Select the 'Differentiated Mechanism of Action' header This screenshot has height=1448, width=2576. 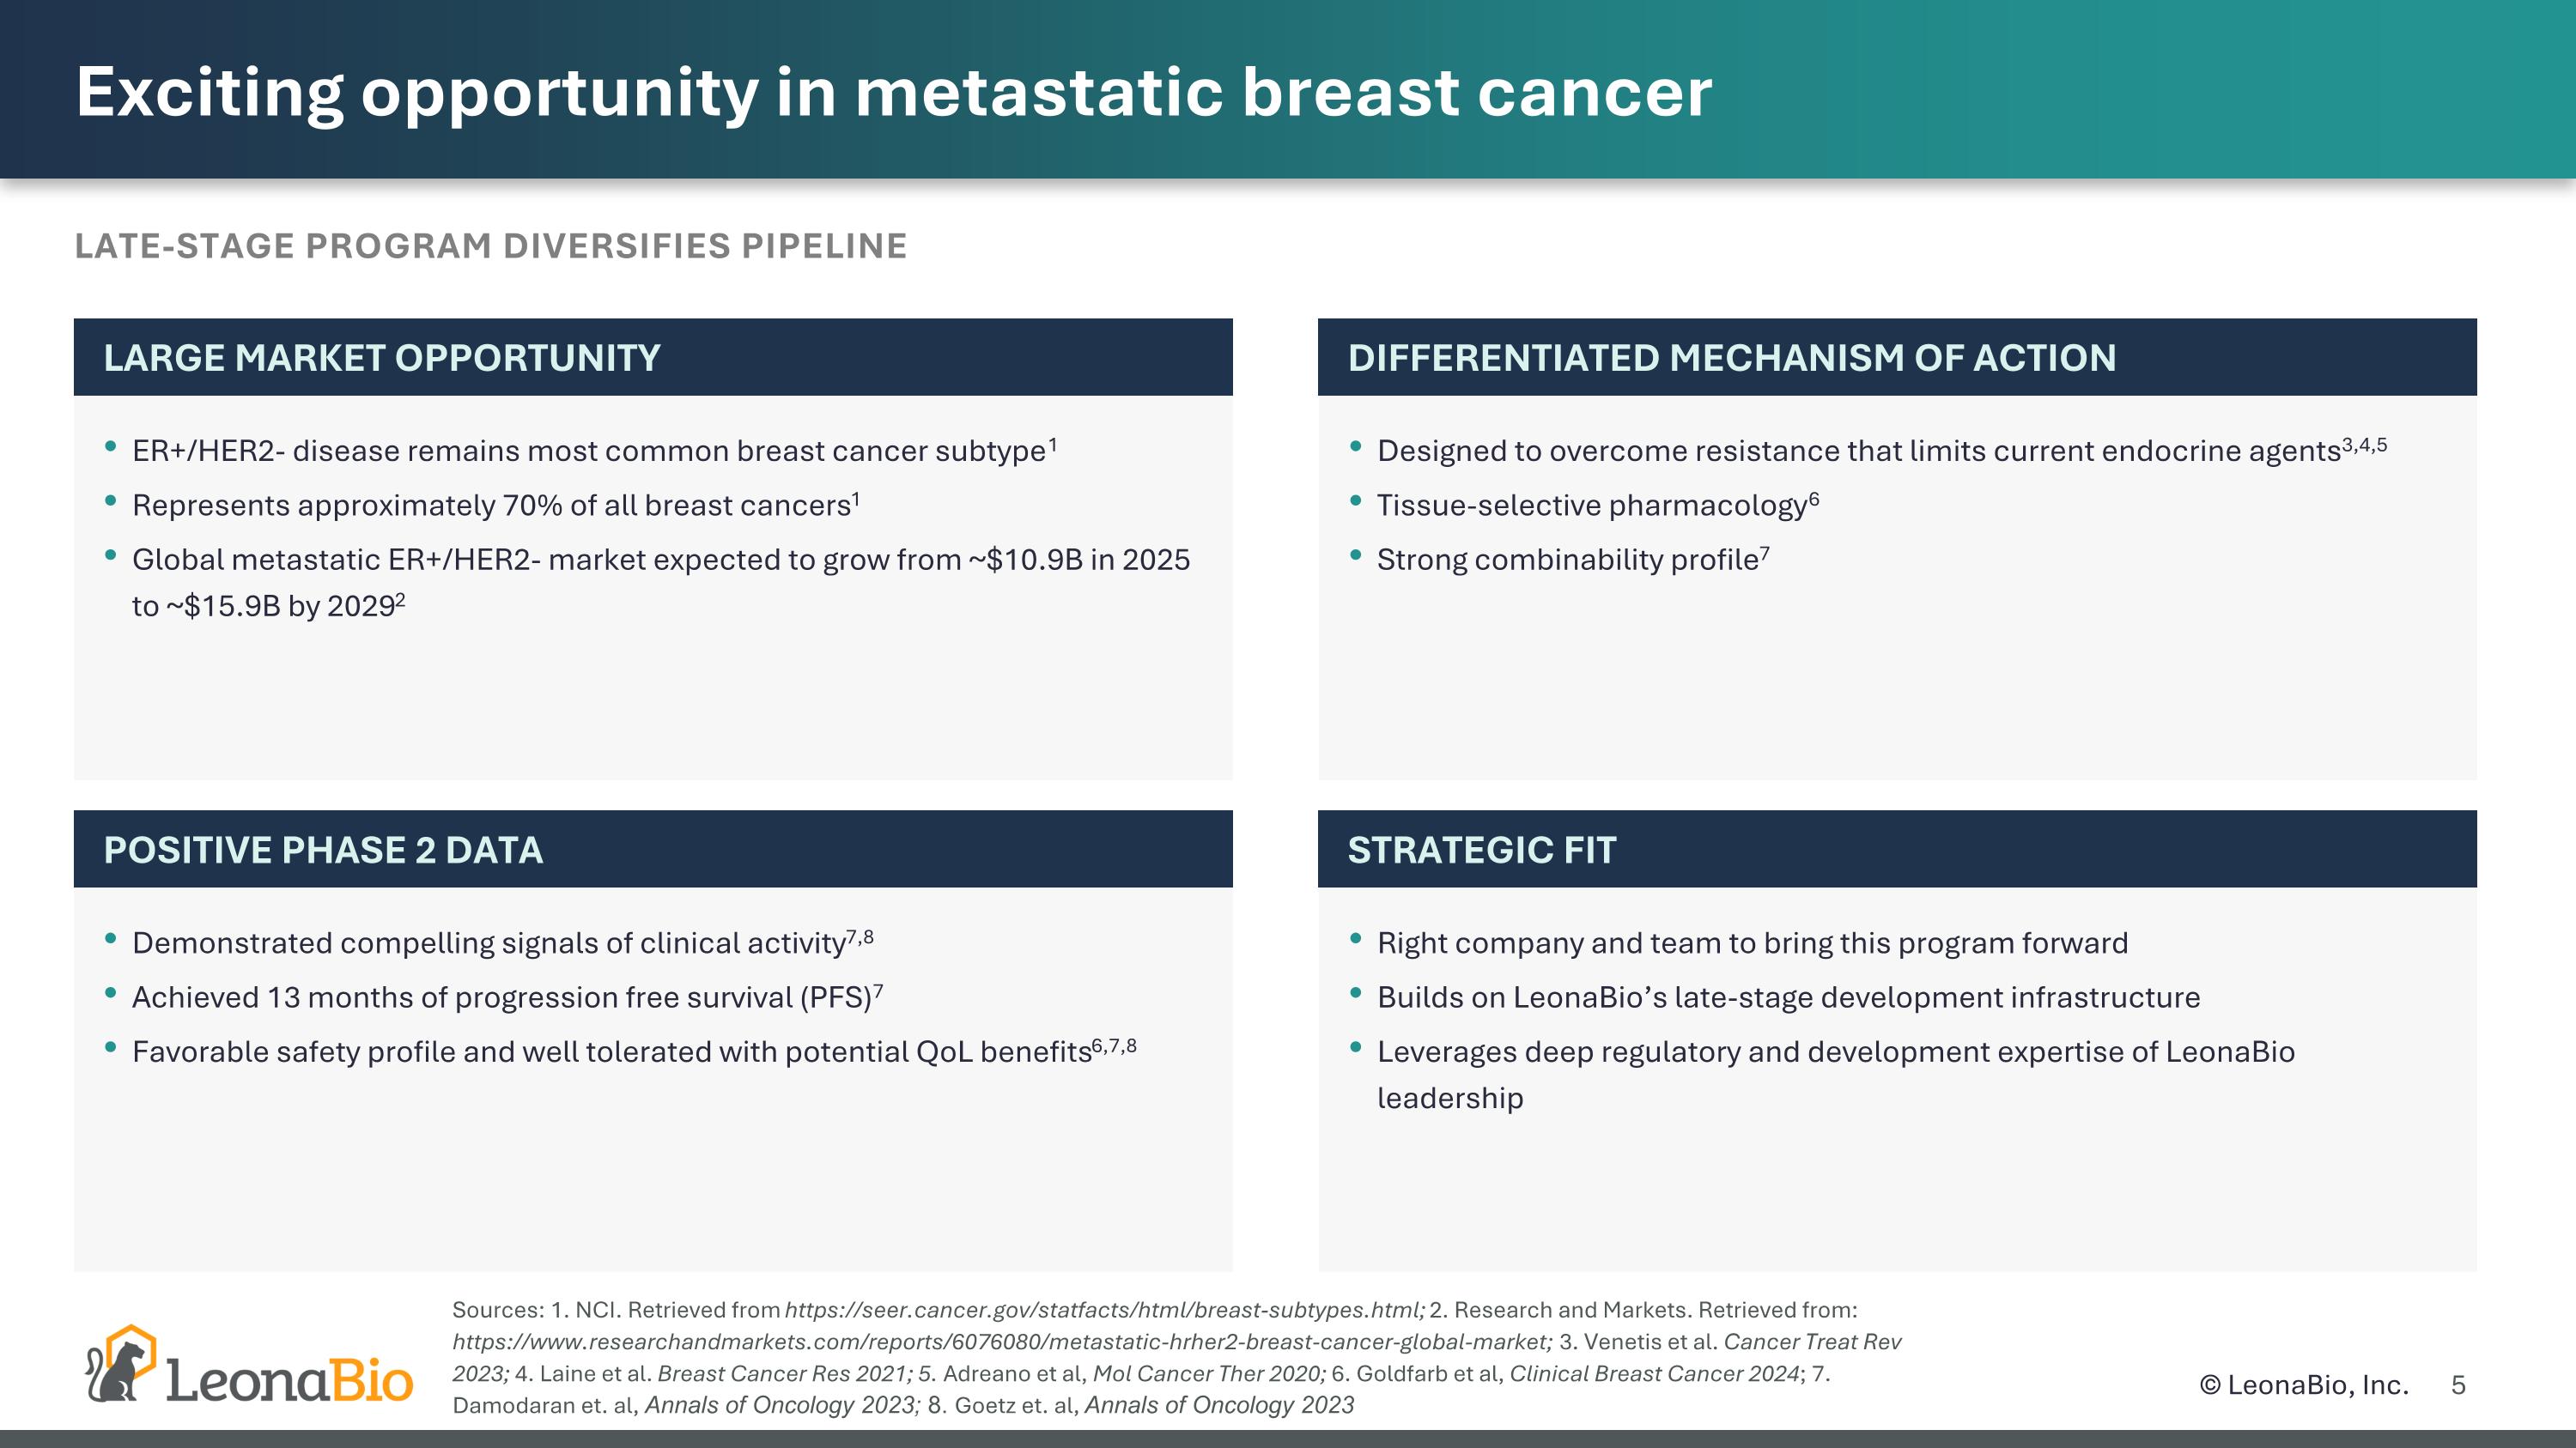click(1731, 358)
